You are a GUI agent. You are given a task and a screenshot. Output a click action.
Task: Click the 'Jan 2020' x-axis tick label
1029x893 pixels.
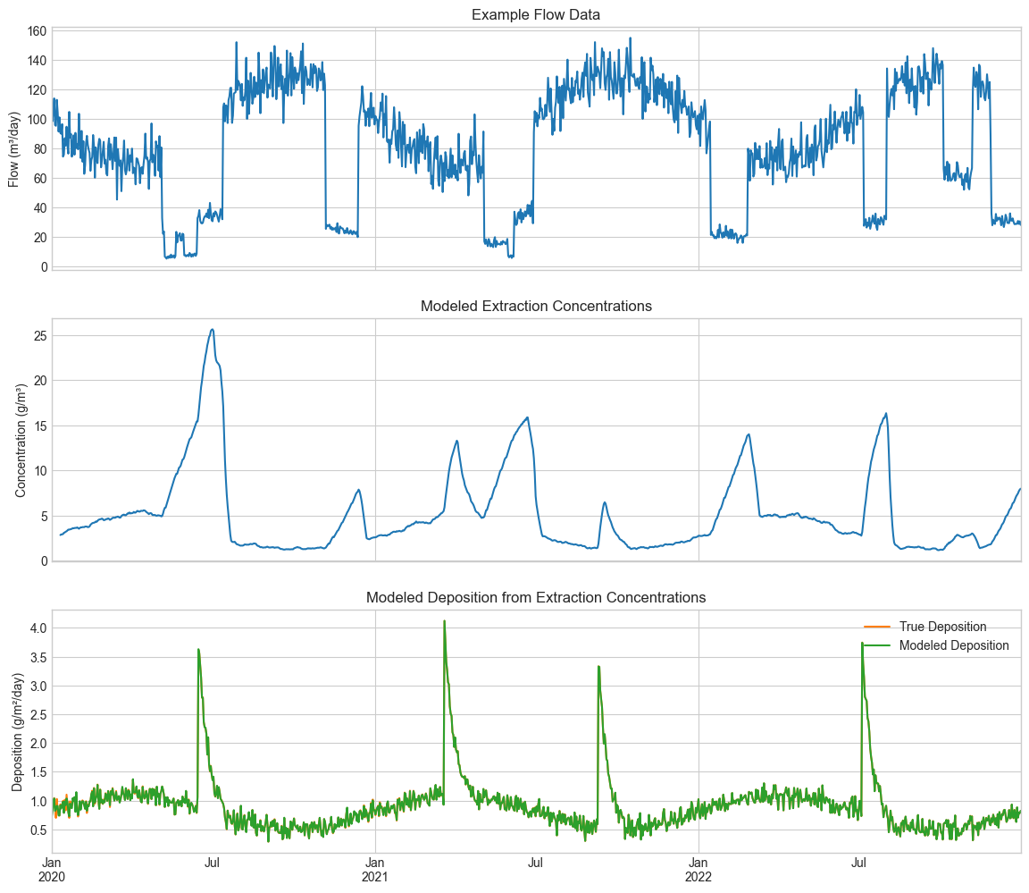(52, 870)
